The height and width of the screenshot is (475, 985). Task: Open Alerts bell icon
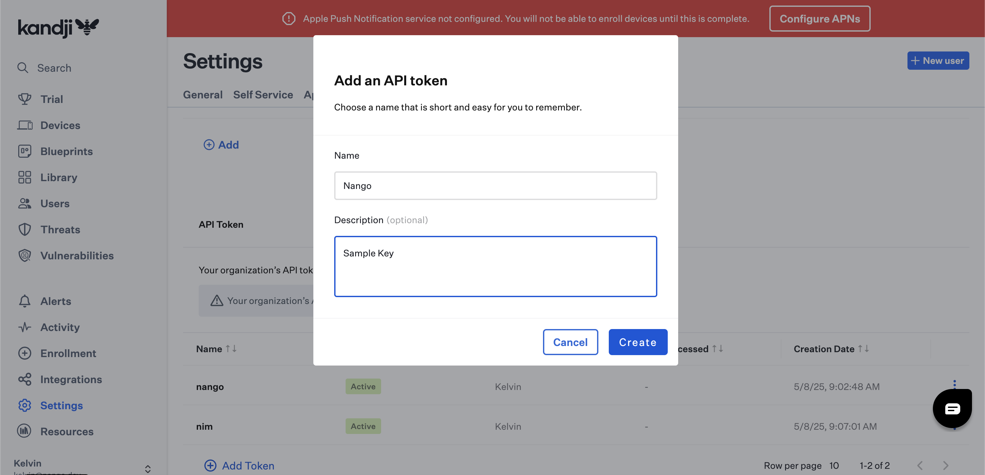click(25, 301)
